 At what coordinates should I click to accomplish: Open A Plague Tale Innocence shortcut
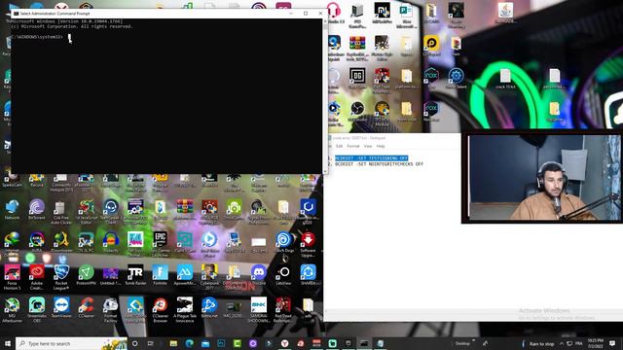(185, 309)
